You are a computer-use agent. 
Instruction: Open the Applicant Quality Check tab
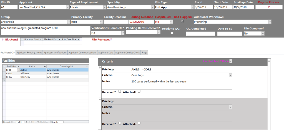coord(128,52)
